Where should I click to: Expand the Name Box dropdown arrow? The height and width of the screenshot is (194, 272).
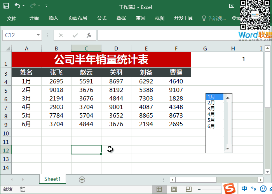[38, 35]
